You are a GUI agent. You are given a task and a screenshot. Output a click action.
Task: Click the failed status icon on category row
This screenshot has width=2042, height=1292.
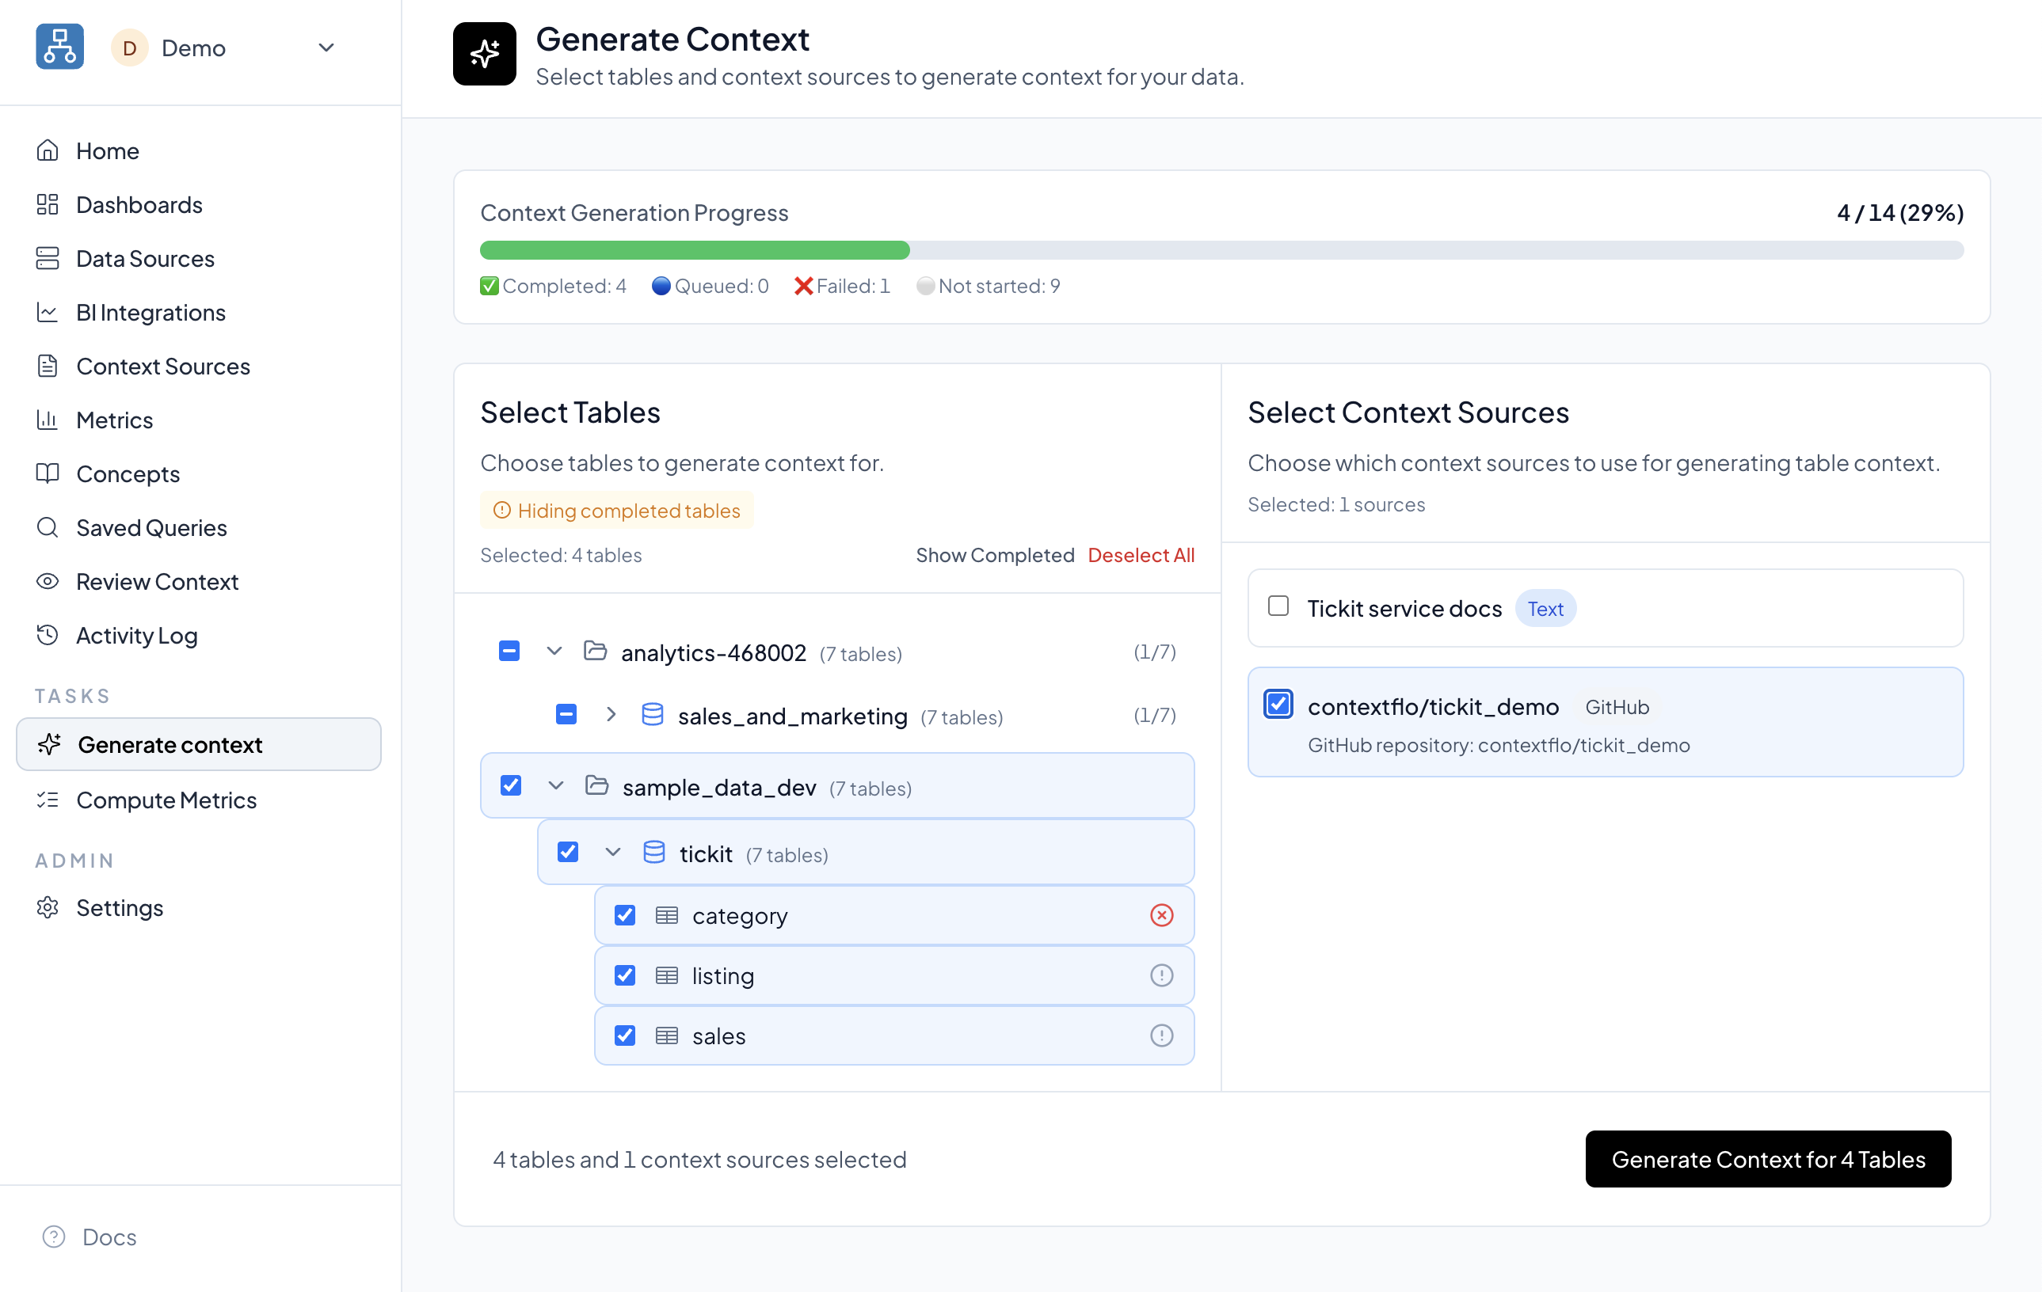coord(1161,916)
